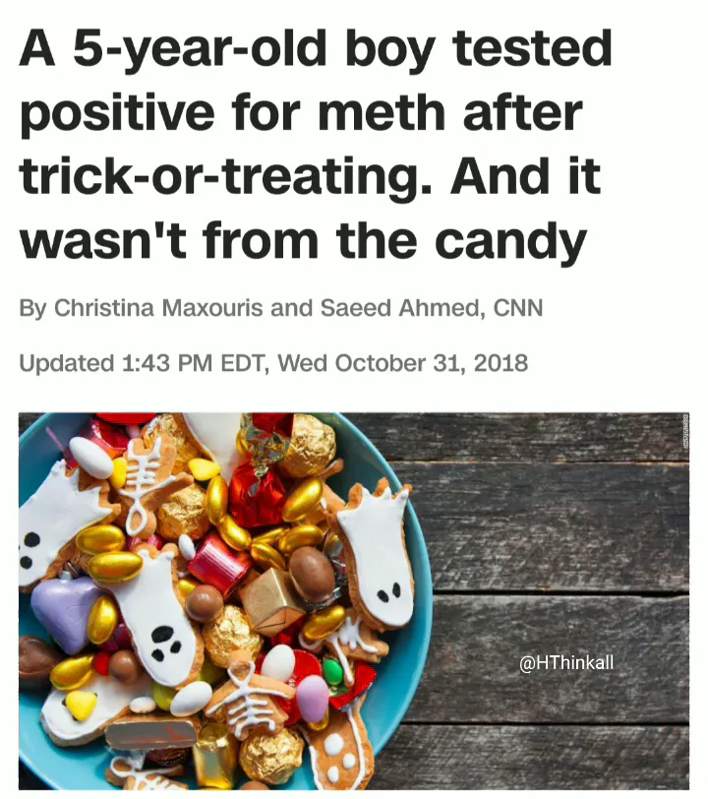The height and width of the screenshot is (799, 708).
Task: Open the Halloween candy bowl photo
Action: pos(354,601)
